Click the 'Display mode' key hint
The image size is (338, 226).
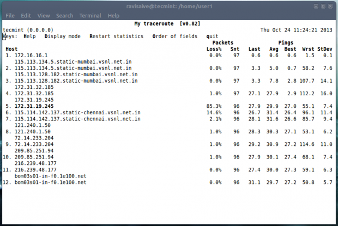coord(62,36)
